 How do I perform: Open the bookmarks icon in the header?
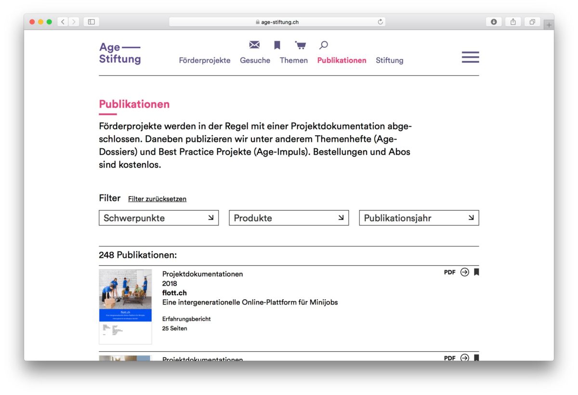tap(277, 45)
